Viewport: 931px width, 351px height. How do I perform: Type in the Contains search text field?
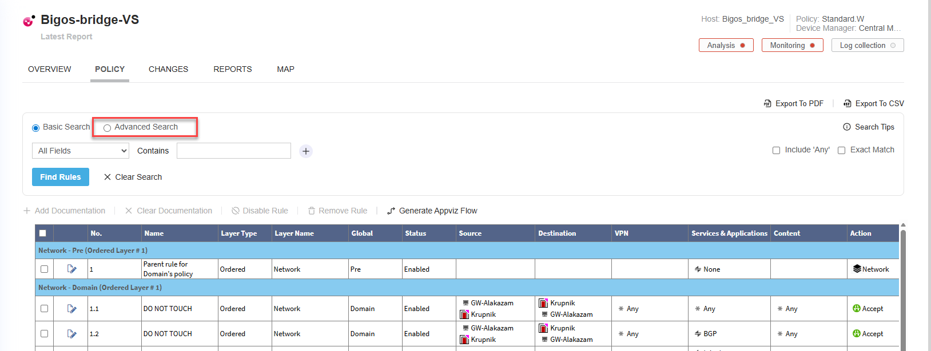(233, 151)
